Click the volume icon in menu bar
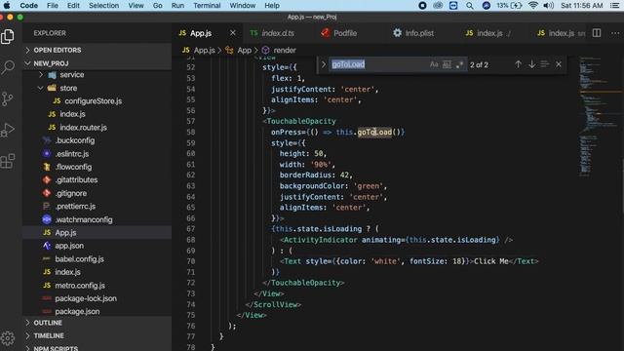 [548, 6]
